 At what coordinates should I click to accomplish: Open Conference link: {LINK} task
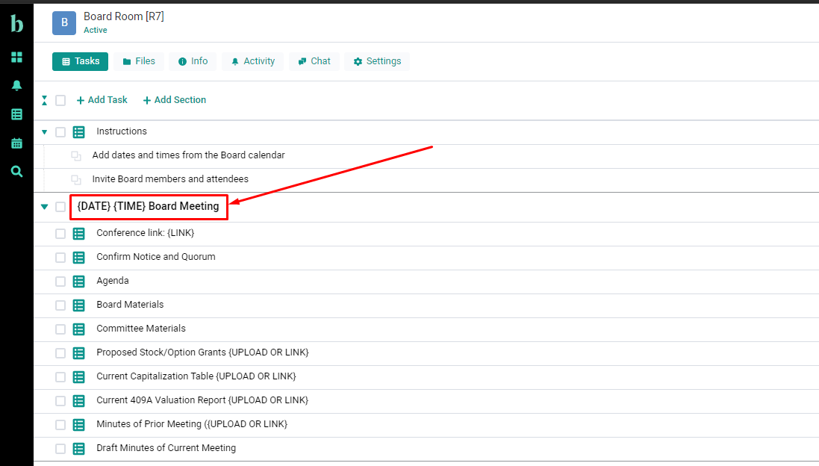click(x=145, y=233)
